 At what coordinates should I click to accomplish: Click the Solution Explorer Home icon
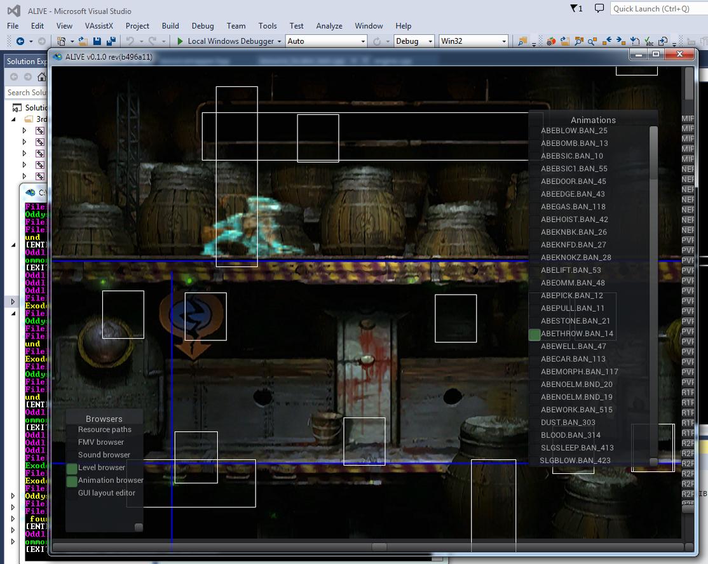[42, 77]
